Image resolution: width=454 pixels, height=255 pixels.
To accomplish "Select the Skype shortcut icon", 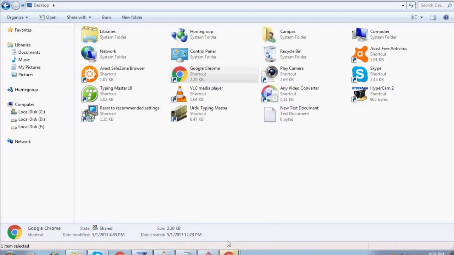I will (x=360, y=74).
